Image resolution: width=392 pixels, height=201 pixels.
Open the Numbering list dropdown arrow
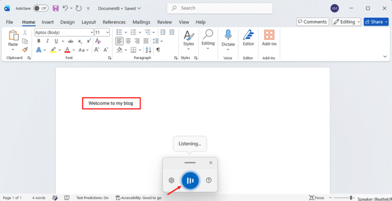tap(140, 33)
